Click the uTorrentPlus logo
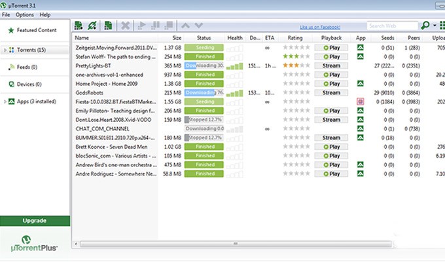Viewport: 445px width, 262px height. click(34, 244)
